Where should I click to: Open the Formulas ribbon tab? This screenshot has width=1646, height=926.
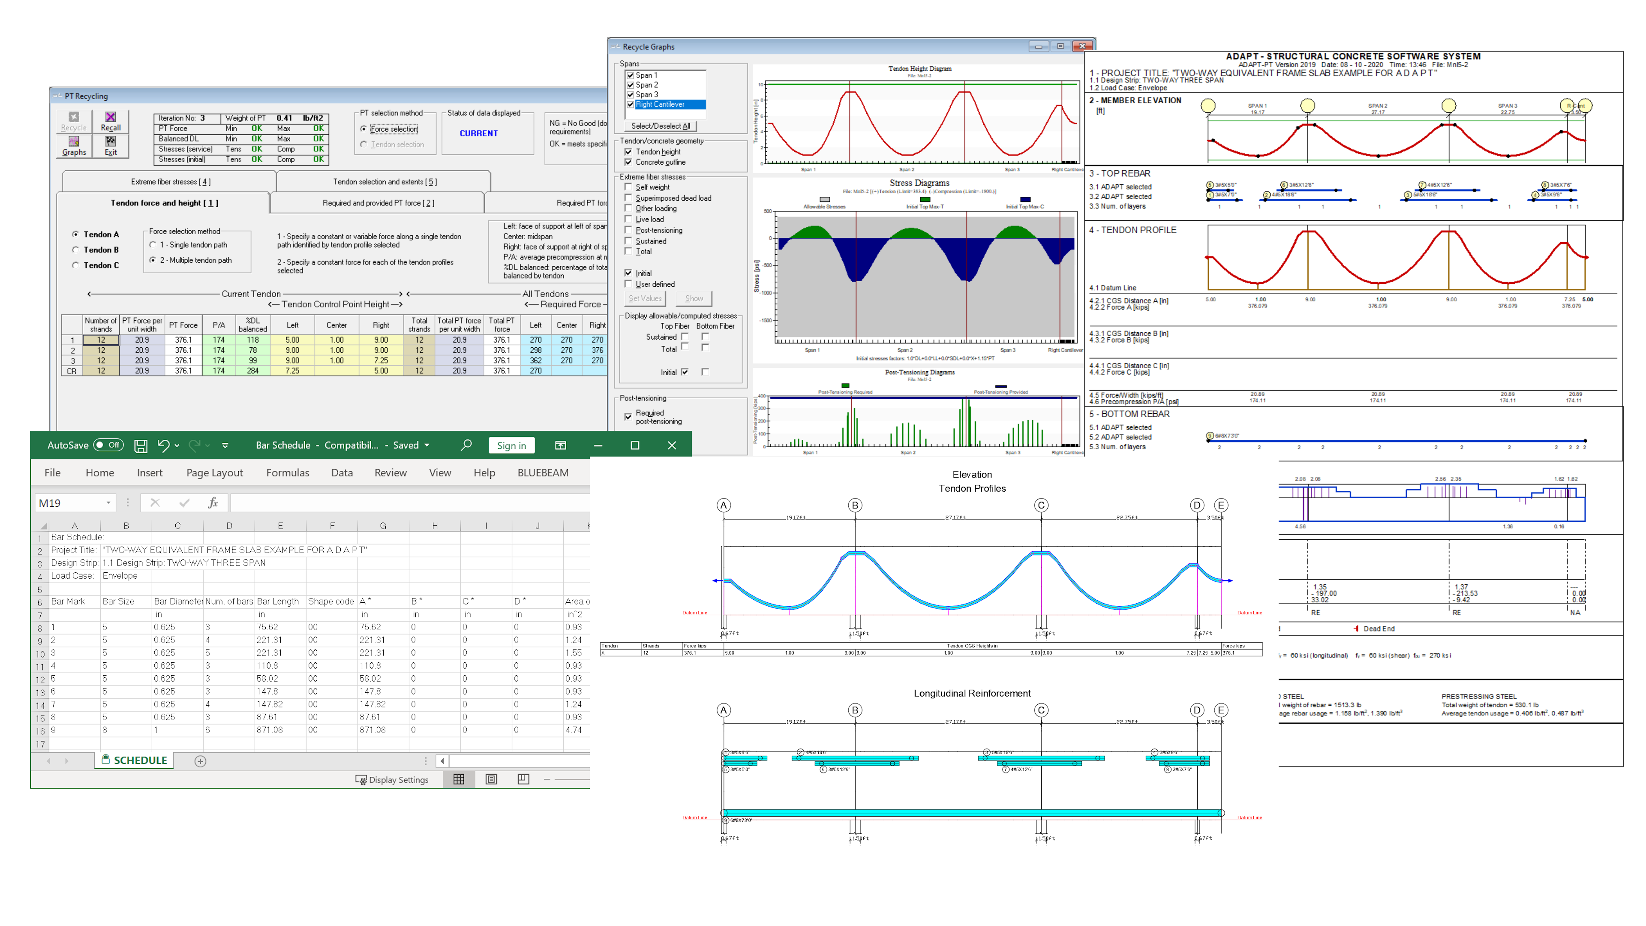tap(288, 473)
